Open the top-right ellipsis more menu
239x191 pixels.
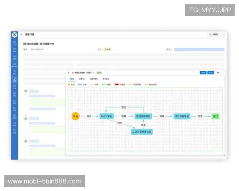tap(224, 35)
